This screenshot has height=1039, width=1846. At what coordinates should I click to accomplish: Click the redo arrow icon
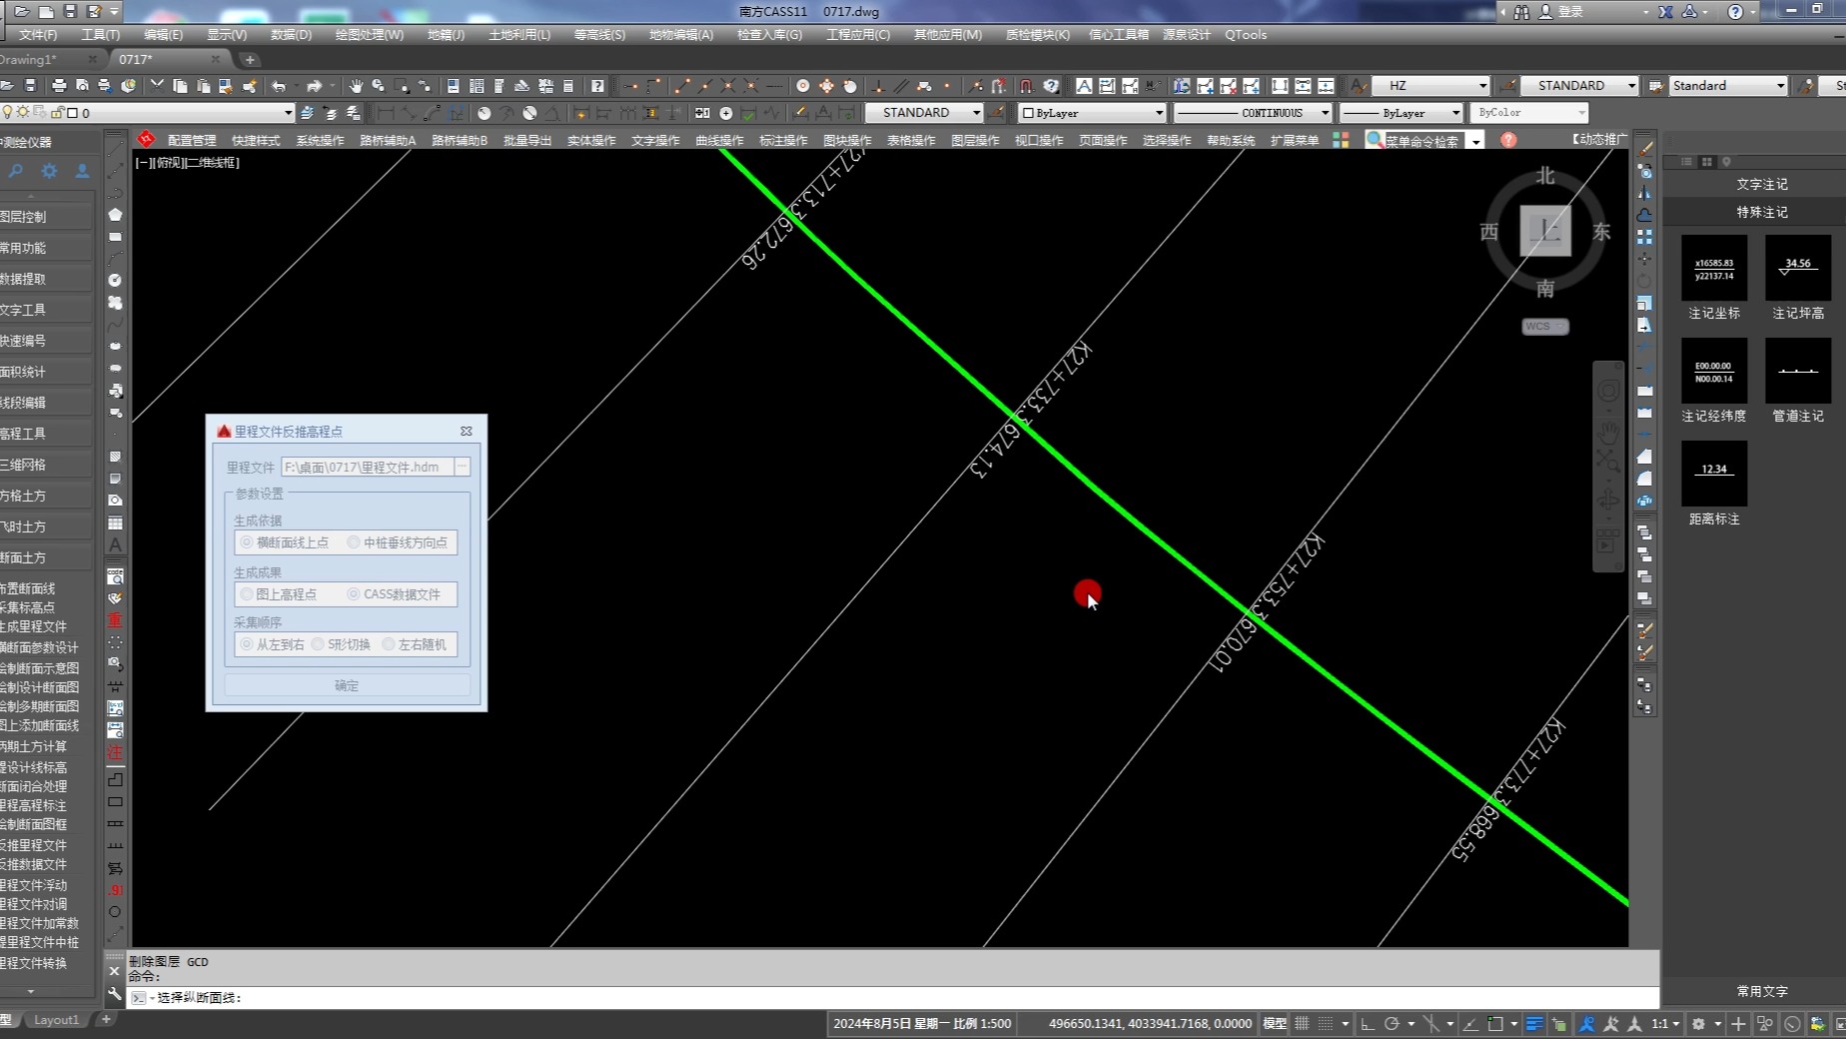pyautogui.click(x=314, y=86)
